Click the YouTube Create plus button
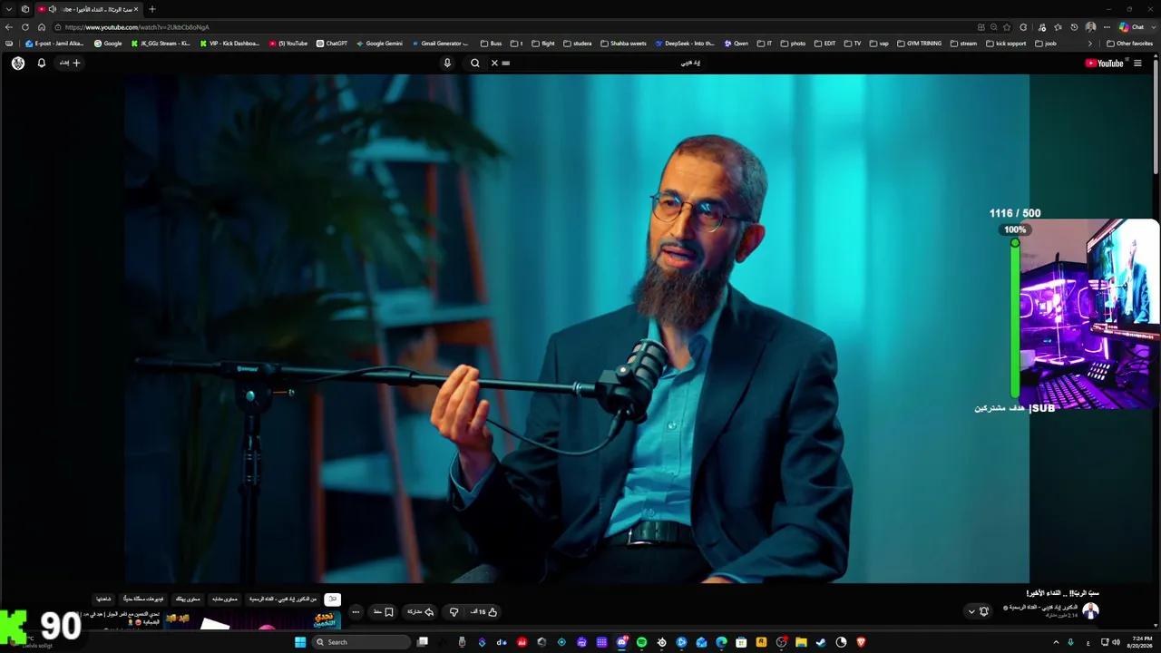 (71, 63)
